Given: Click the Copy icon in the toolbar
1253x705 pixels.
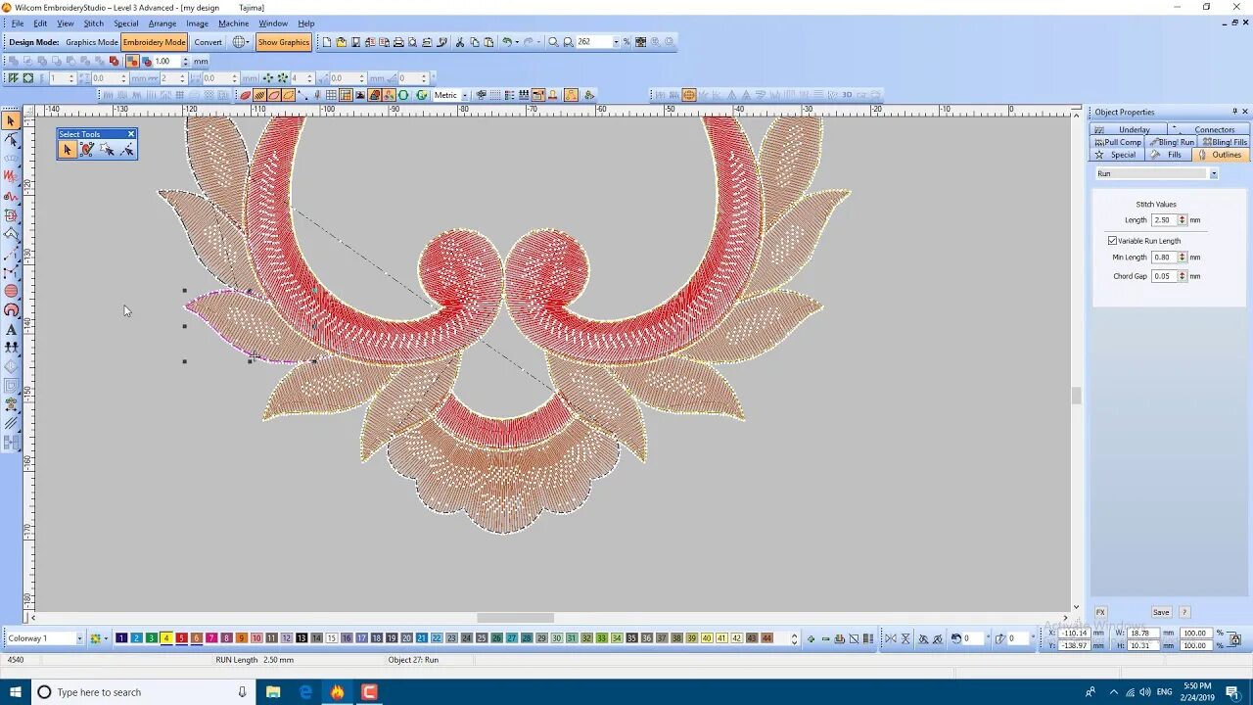Looking at the screenshot, I should point(475,42).
